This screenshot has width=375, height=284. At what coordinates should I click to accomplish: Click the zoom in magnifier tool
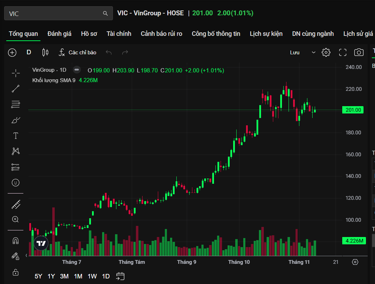(x=16, y=219)
